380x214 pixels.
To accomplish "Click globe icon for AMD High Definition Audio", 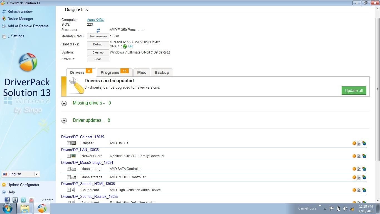I will pyautogui.click(x=364, y=190).
